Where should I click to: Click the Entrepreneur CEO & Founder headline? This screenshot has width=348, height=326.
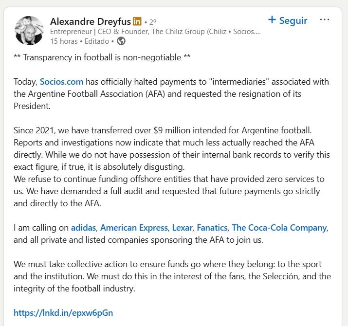pos(155,32)
